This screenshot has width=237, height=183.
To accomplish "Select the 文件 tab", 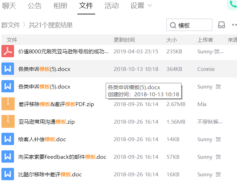I will point(86,6).
